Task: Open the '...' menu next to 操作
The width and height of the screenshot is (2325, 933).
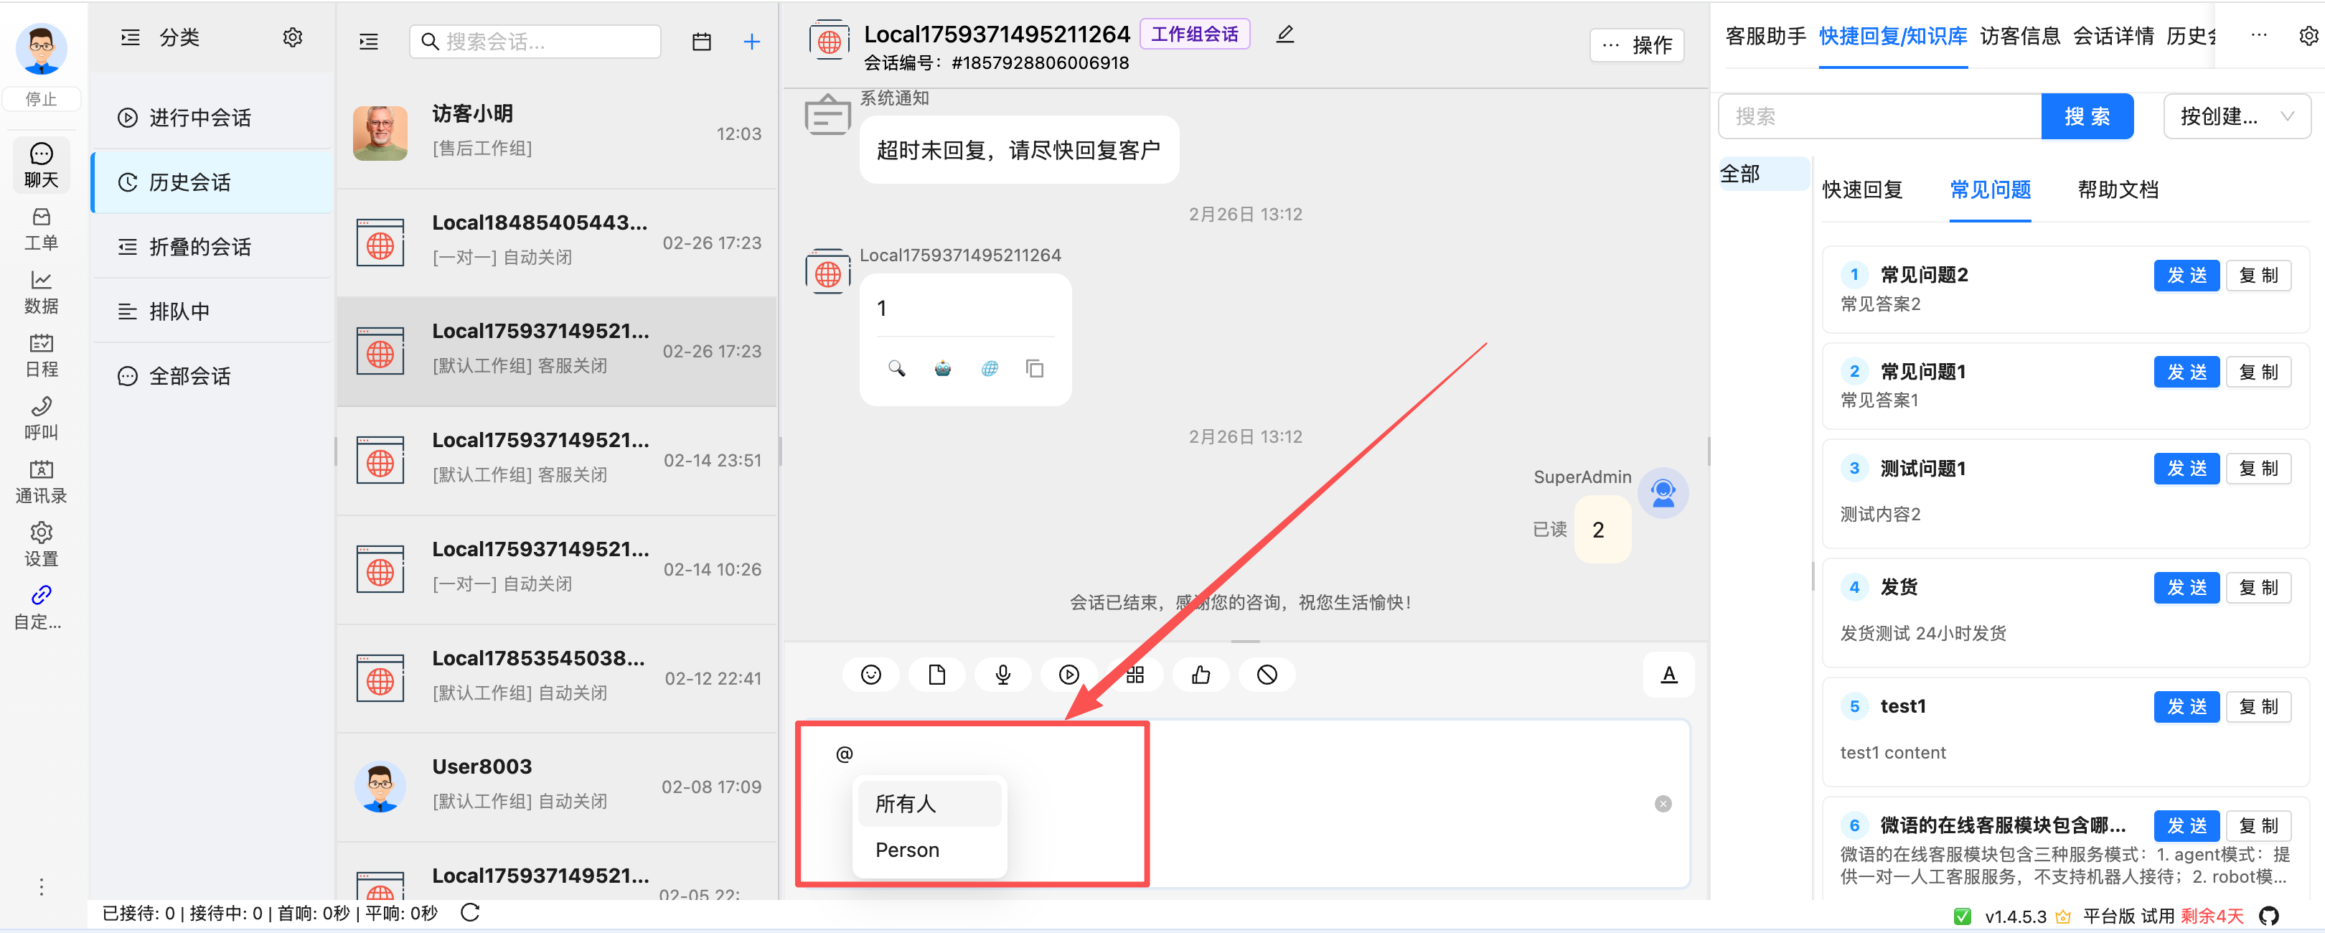Action: tap(1611, 45)
